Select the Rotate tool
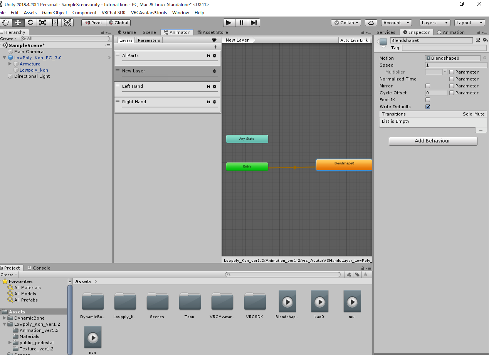Image resolution: width=489 pixels, height=355 pixels. pyautogui.click(x=30, y=23)
